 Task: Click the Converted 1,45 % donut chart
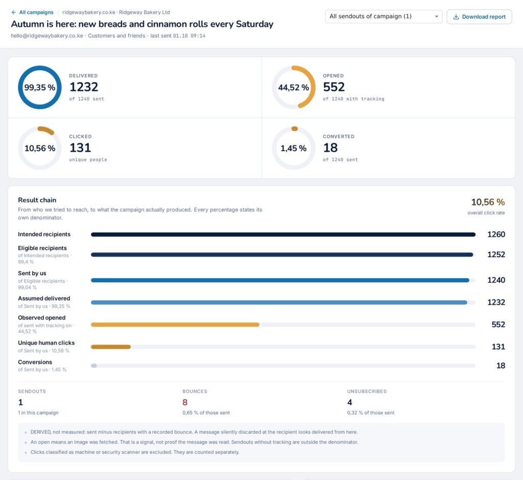[x=294, y=148]
